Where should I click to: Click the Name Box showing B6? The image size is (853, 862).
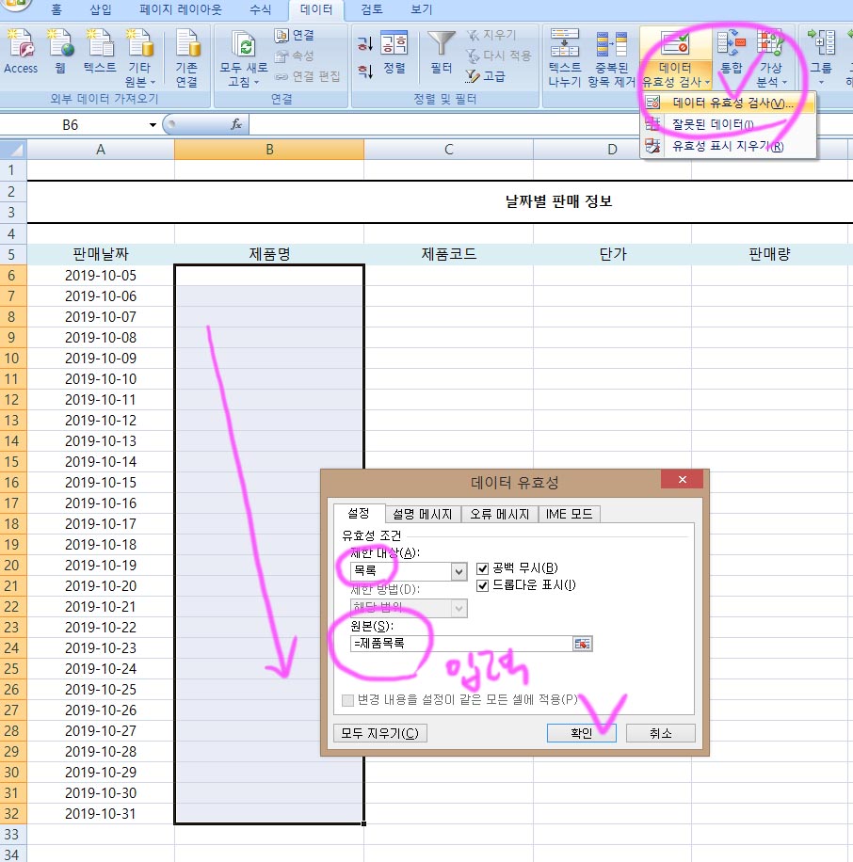(x=73, y=125)
